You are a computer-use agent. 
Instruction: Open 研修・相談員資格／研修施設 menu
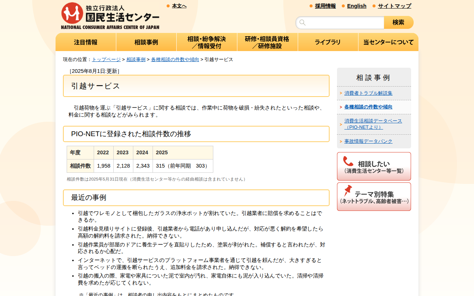[x=267, y=42]
